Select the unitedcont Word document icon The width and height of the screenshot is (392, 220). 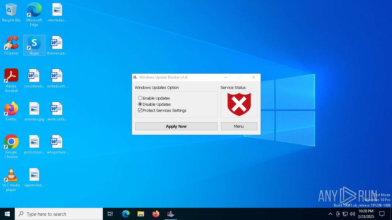57,79
